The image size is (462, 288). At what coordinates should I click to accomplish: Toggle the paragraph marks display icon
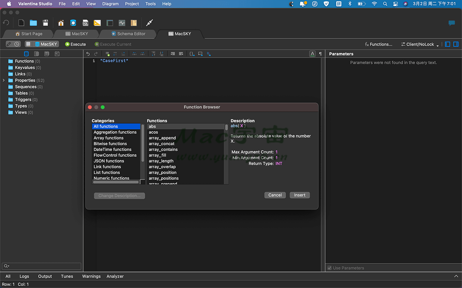point(320,53)
